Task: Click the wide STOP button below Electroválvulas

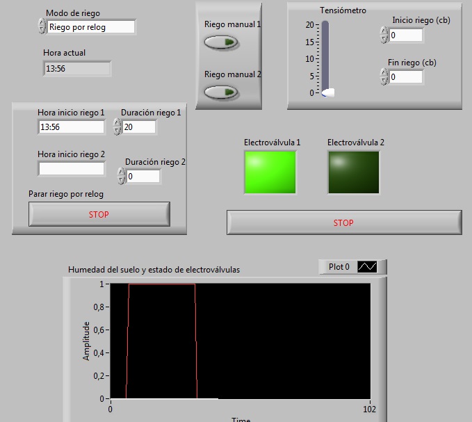Action: pos(344,222)
